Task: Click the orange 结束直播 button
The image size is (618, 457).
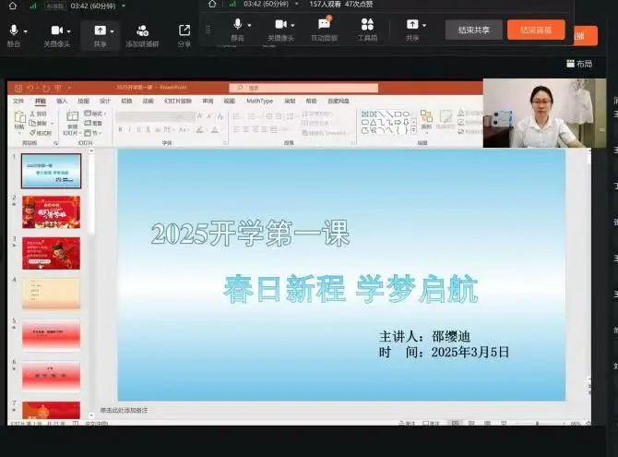Action: pos(536,30)
